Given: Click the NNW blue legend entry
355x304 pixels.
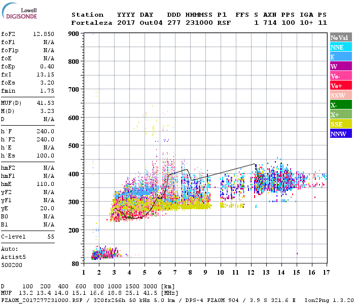Looking at the screenshot, I should tap(340, 134).
